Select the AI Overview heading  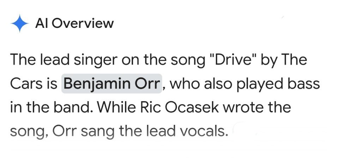tap(74, 23)
